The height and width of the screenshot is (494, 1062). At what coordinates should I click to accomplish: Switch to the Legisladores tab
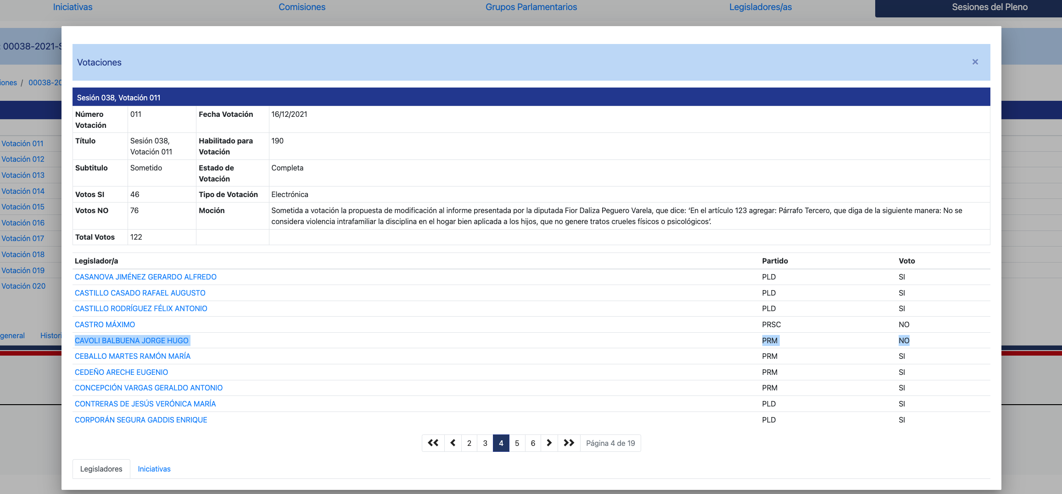point(101,469)
